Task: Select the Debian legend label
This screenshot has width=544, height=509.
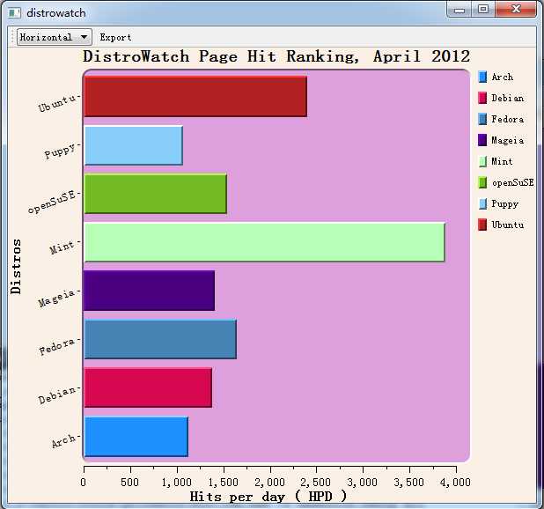Action: point(508,99)
